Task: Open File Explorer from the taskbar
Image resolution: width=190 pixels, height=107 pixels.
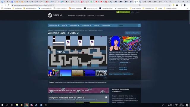Action: click(17, 105)
